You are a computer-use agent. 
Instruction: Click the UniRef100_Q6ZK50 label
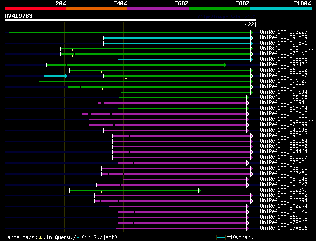pos(283,174)
